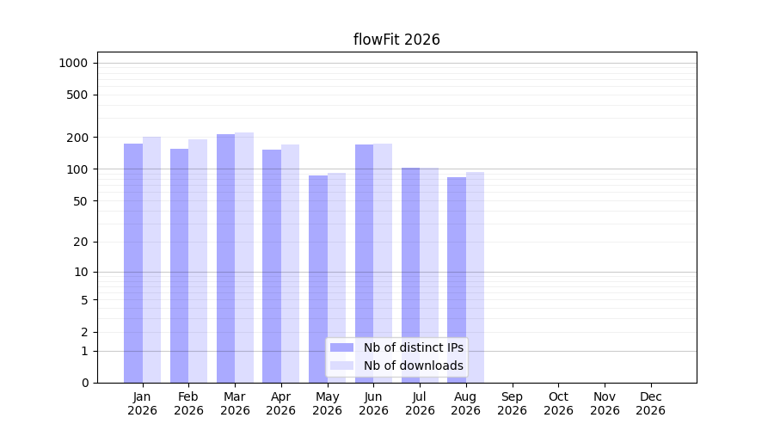Click the 'Nb of distinct IPs' legend swatch
The image size is (774, 430).
tap(341, 347)
